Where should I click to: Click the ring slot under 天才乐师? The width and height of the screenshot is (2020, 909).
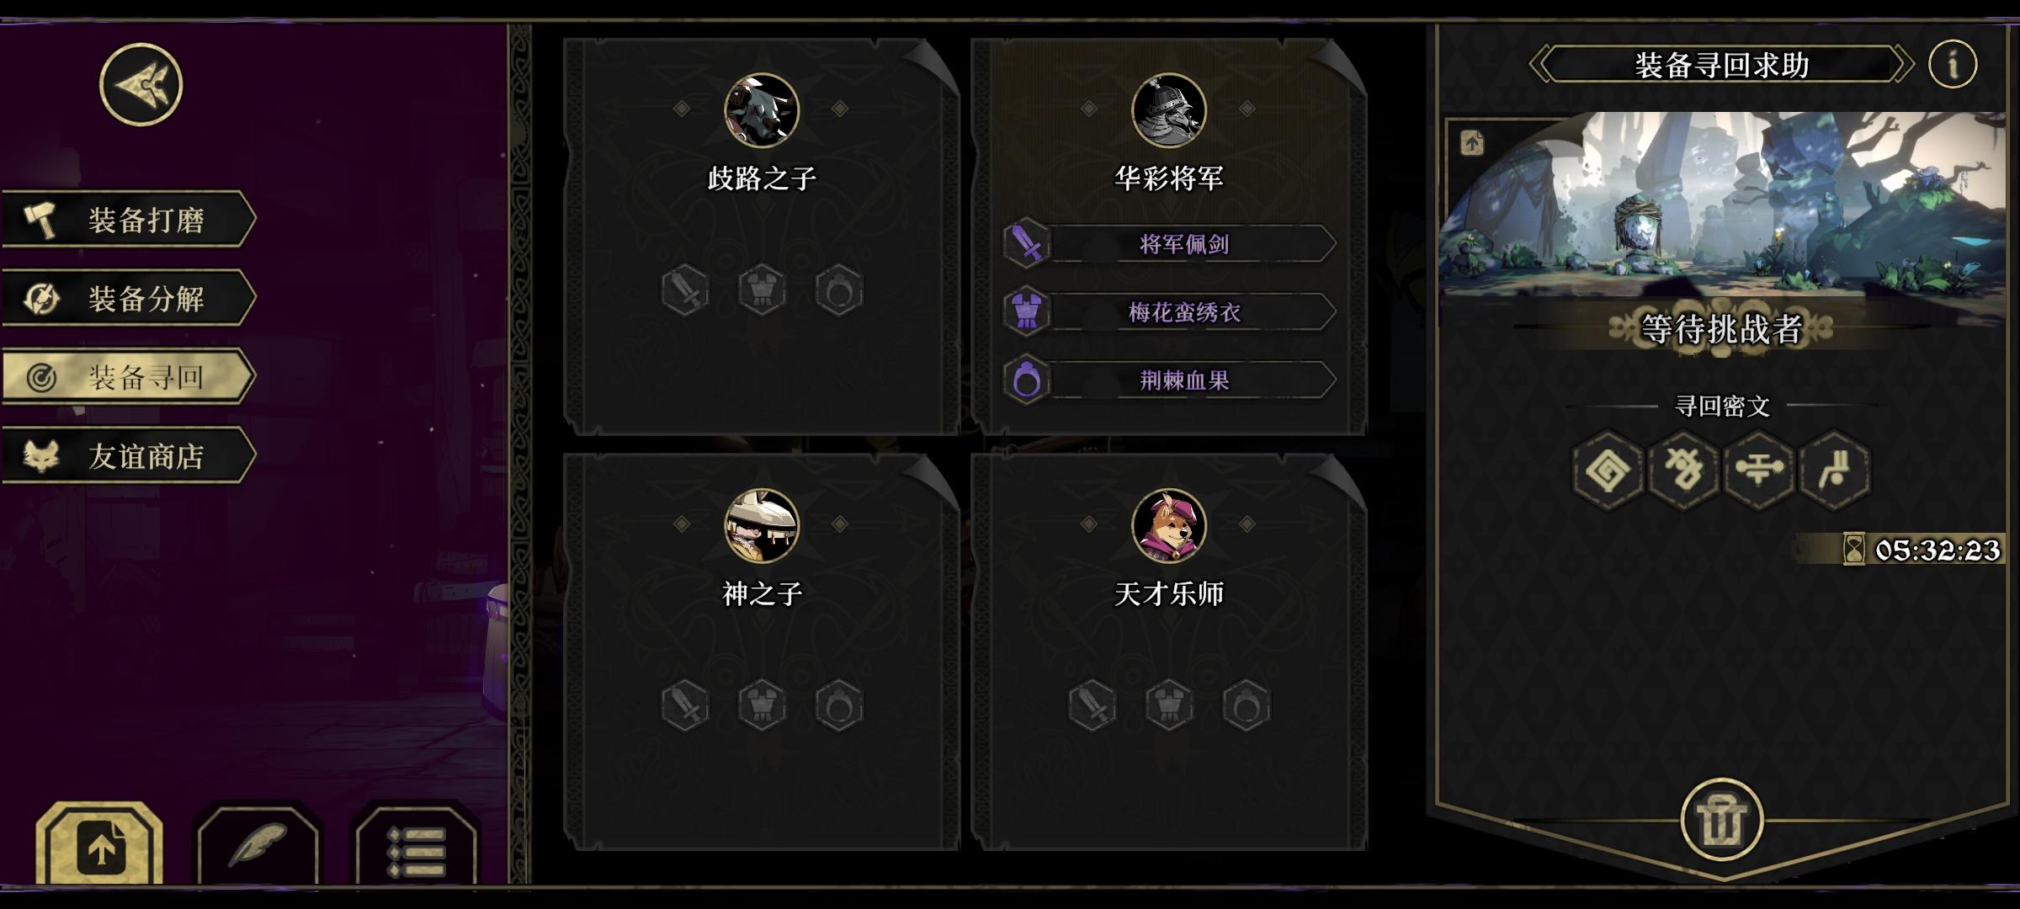[1247, 704]
